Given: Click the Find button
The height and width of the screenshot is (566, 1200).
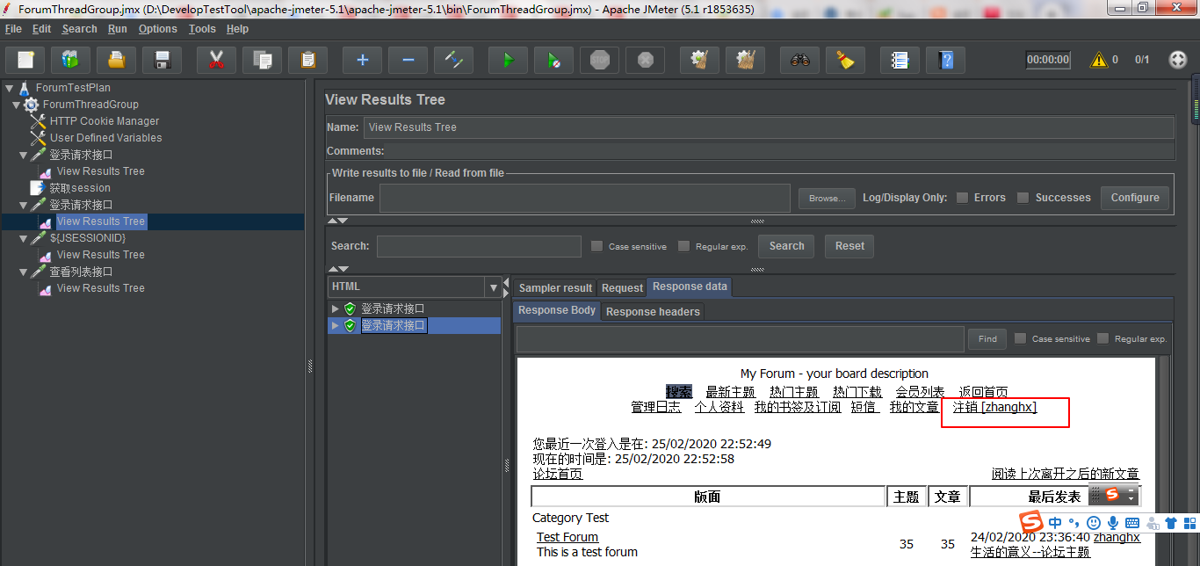Looking at the screenshot, I should tap(987, 338).
